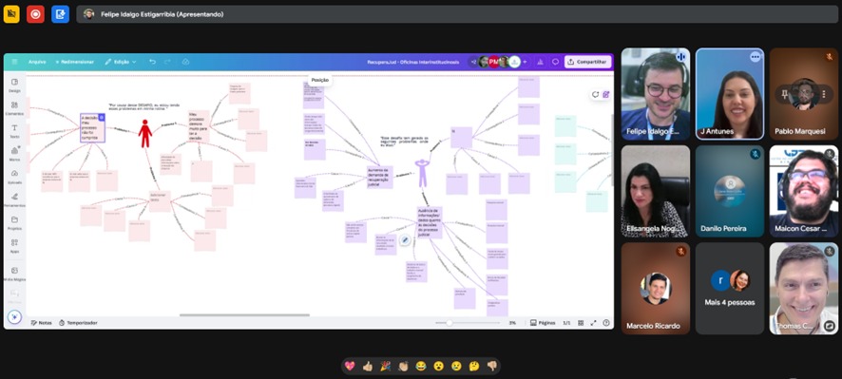The height and width of the screenshot is (379, 842).
Task: Click the undo arrow in toolbar
Action: click(x=152, y=62)
